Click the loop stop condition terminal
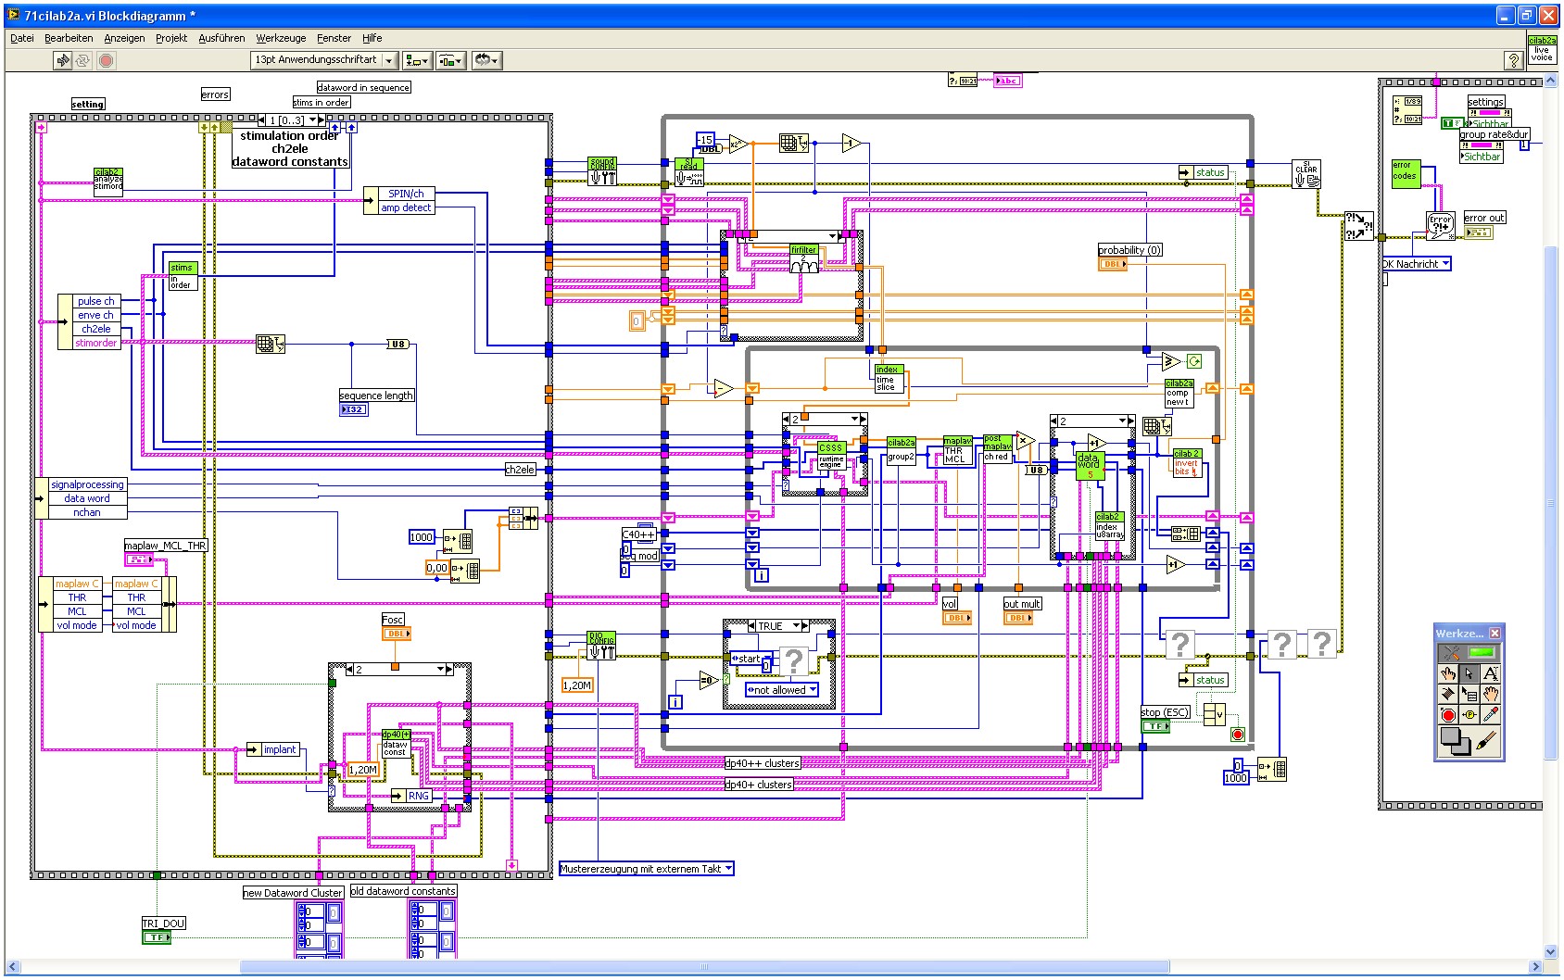Screen dimensions: 1564x980 [x=1237, y=735]
